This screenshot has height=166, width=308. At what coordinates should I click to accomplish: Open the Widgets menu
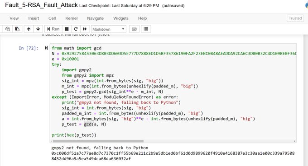click(x=121, y=18)
